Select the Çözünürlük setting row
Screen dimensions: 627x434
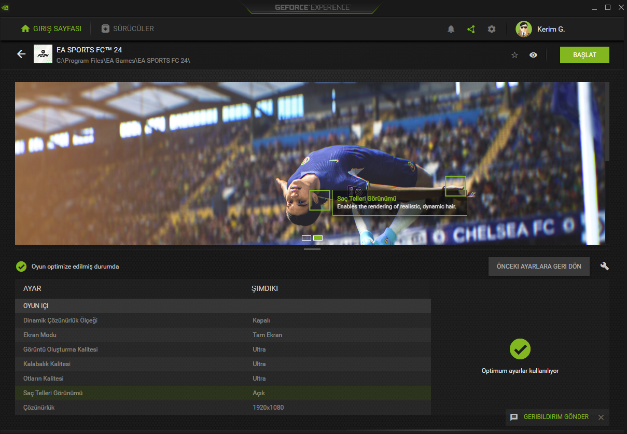tap(223, 408)
